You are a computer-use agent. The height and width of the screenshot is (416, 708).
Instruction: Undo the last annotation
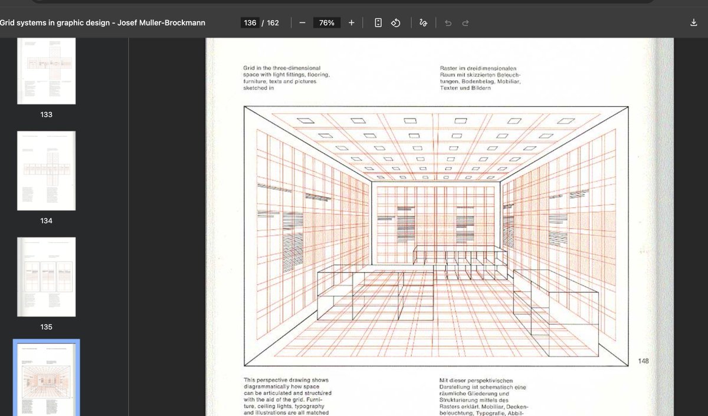click(448, 23)
